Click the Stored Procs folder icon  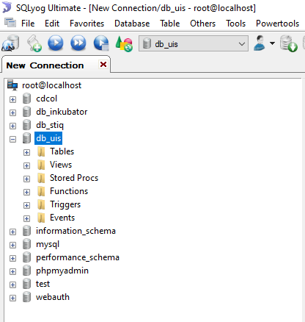41,178
